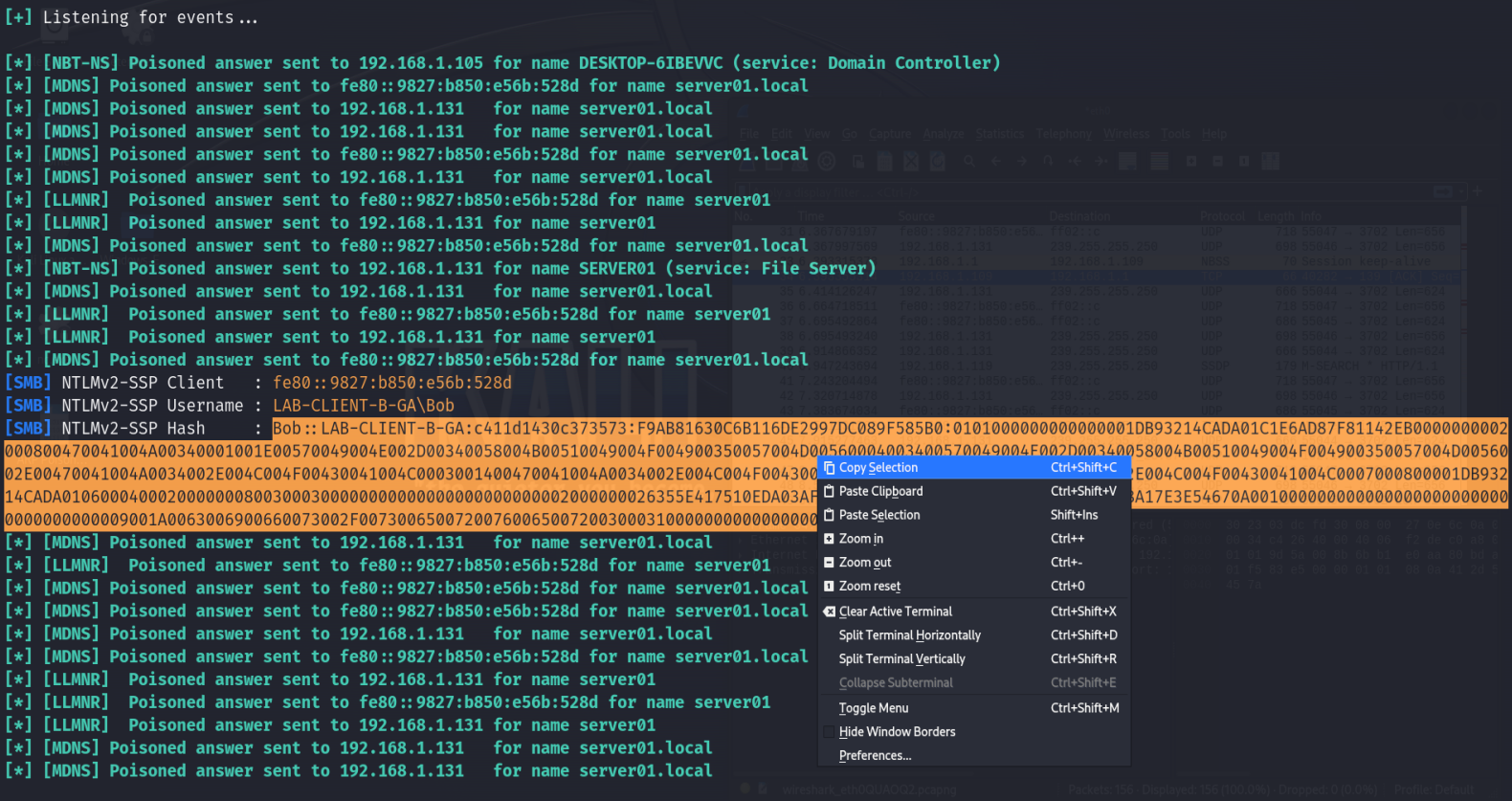Toggle Wireshark's auto-scroll live capture icon

click(1127, 161)
